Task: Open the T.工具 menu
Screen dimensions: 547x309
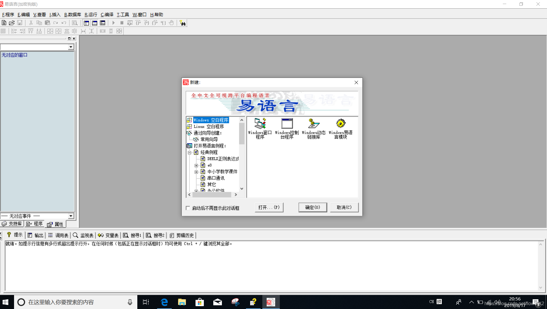Action: point(123,15)
